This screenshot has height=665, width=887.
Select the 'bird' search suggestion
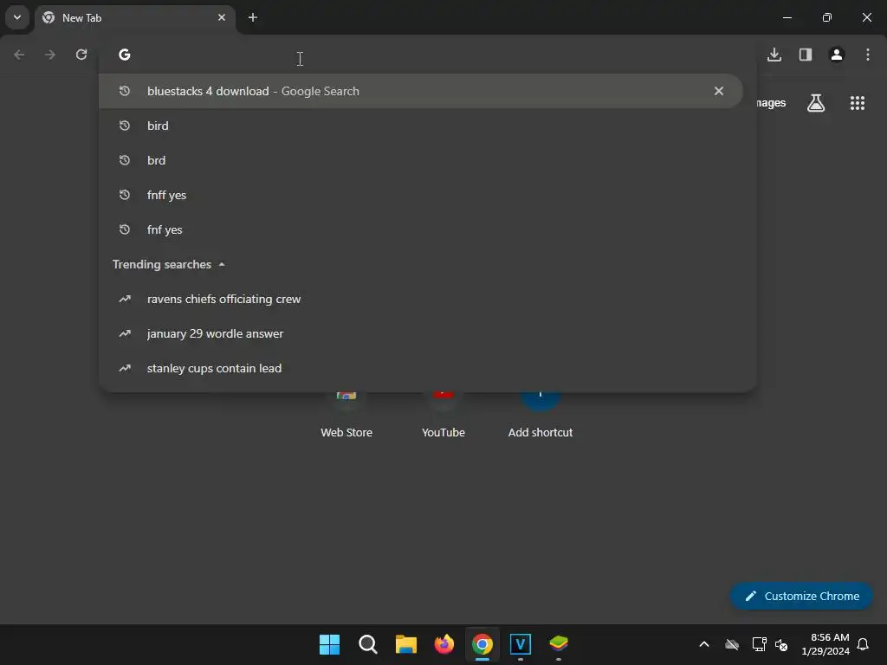click(x=420, y=126)
